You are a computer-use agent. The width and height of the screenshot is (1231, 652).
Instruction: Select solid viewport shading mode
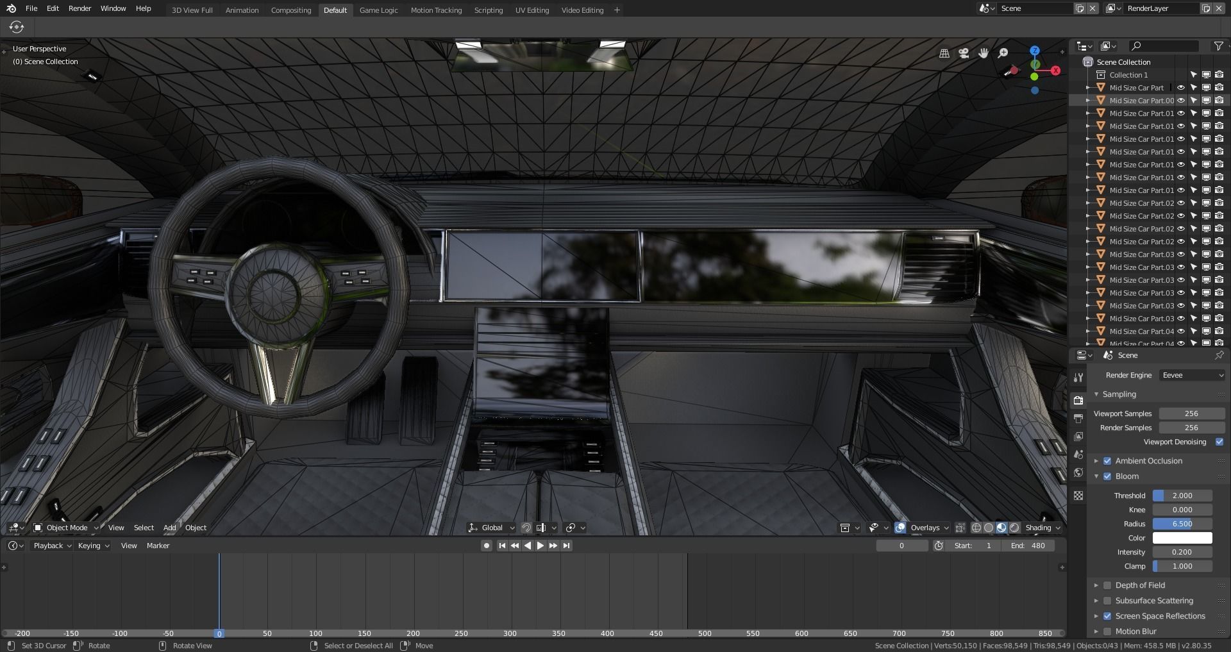pyautogui.click(x=989, y=528)
